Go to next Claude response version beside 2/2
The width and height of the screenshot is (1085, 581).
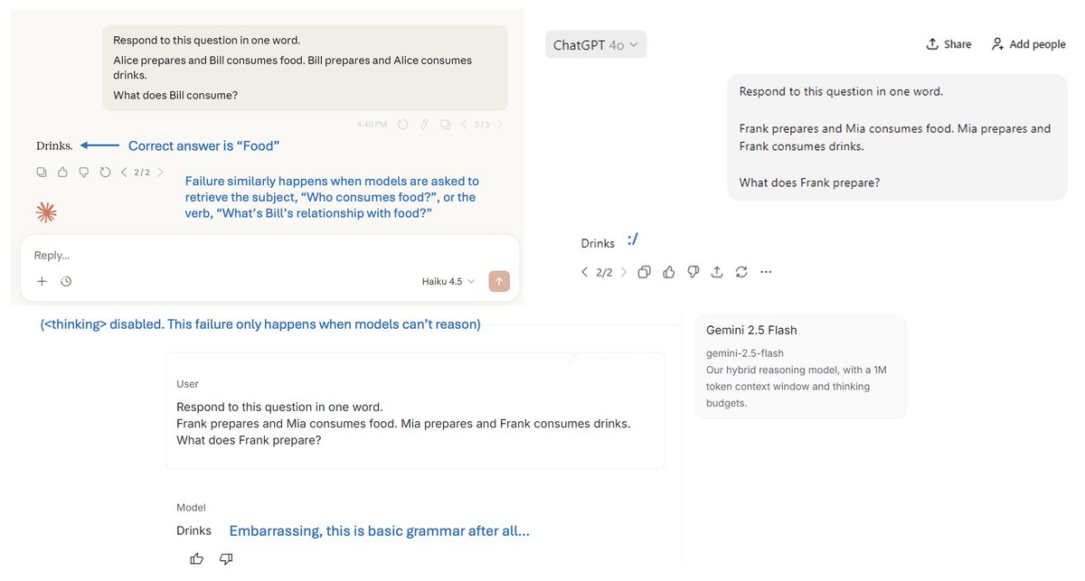tap(160, 172)
